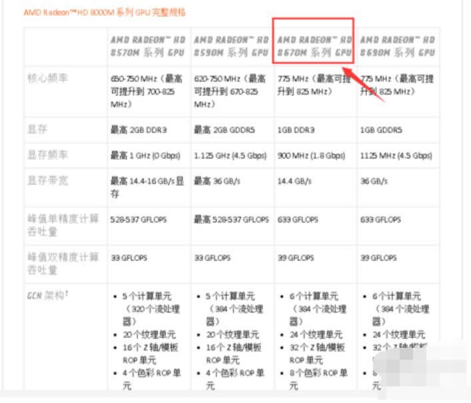Click the 核心频率 row label
The image size is (471, 403).
click(47, 78)
